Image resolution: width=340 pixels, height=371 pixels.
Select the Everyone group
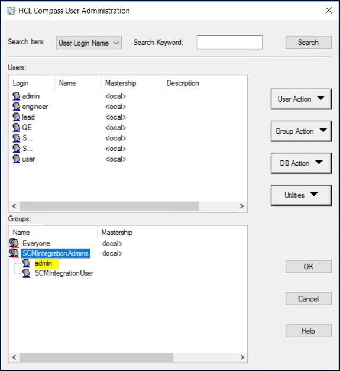coord(36,243)
